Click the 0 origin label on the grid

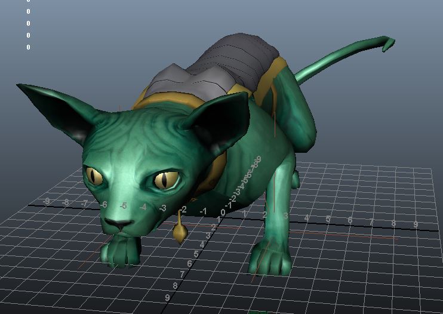(x=223, y=212)
